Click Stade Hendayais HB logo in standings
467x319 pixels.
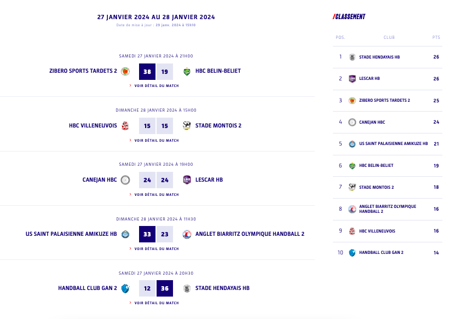(352, 57)
